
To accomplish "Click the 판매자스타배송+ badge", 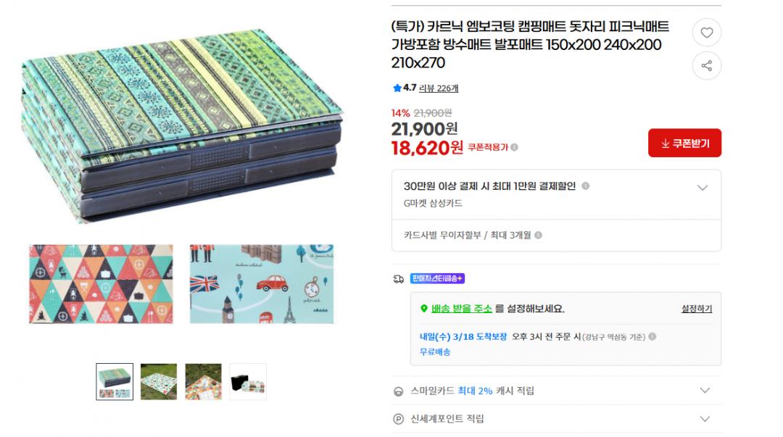I will pos(437,278).
